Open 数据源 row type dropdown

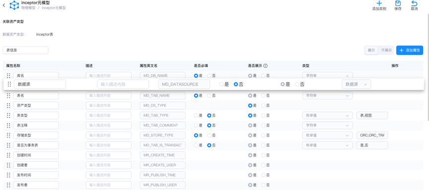coord(356,84)
